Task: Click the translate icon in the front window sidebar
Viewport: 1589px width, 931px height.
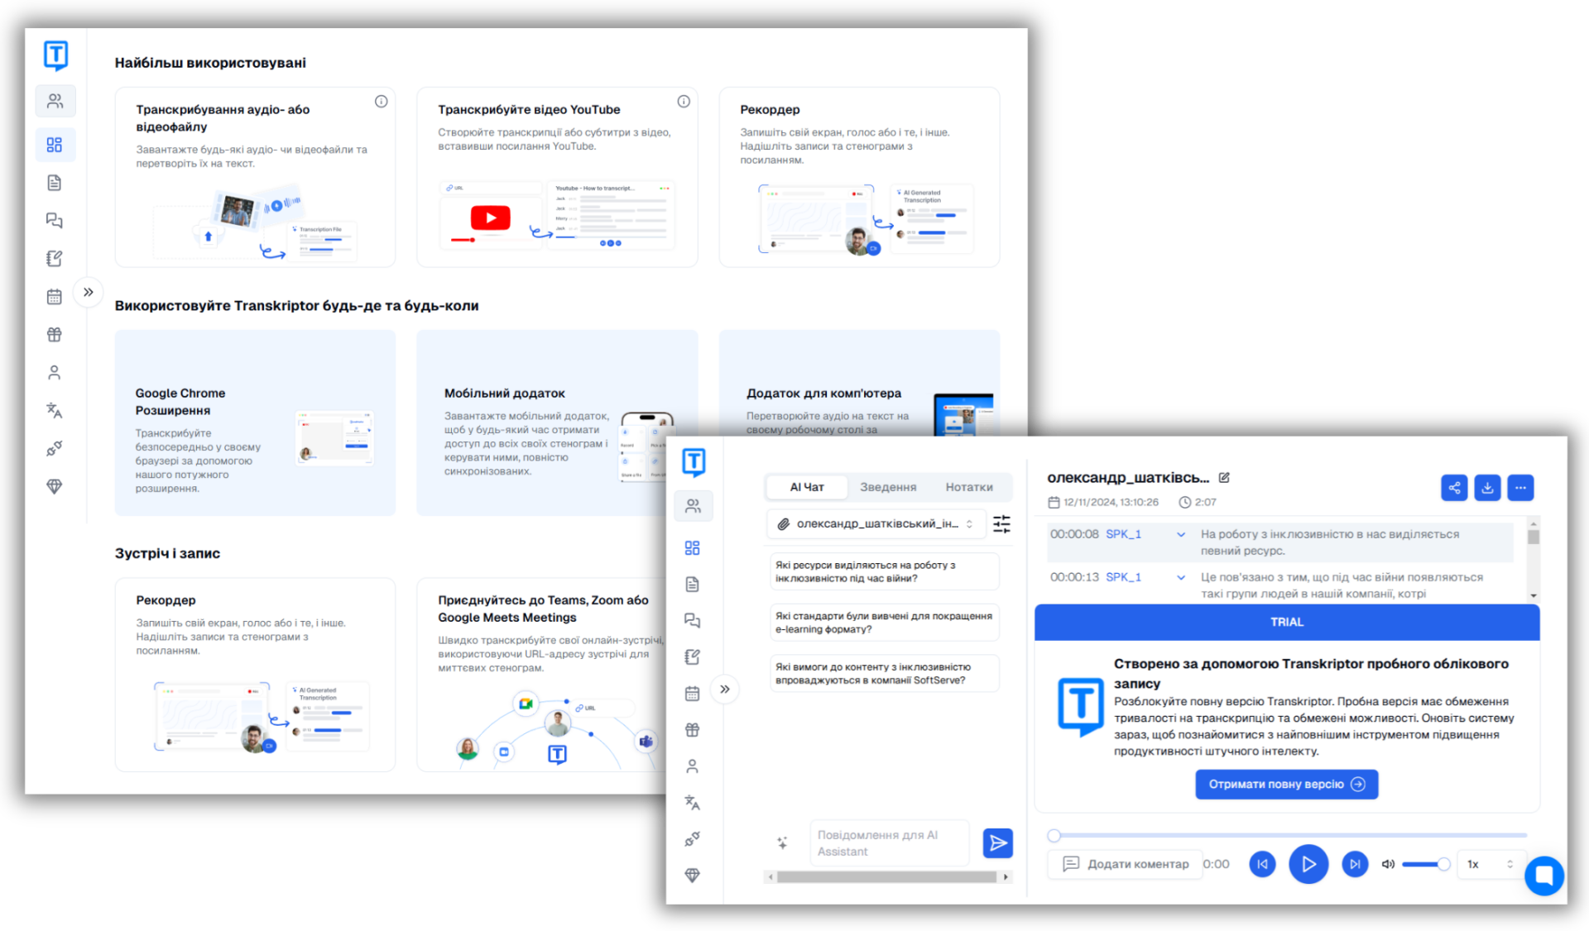Action: (693, 803)
